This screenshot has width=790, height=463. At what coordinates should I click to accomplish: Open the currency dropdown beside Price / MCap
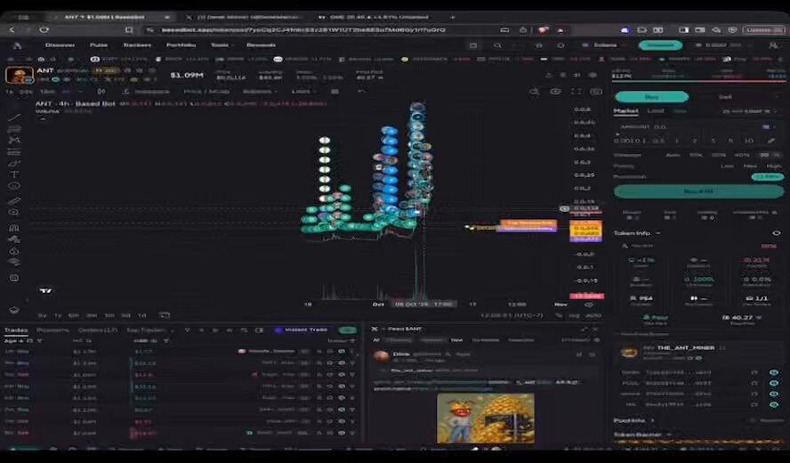(260, 92)
